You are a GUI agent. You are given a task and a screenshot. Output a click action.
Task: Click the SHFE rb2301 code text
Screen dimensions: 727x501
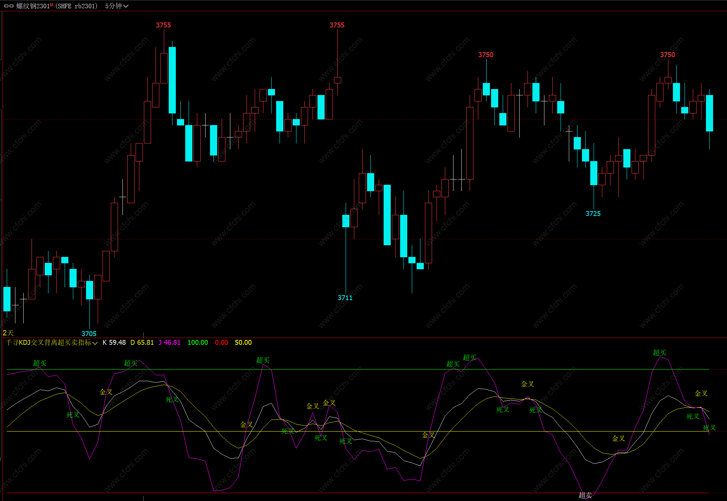pos(77,6)
